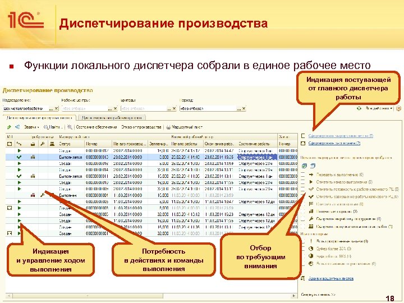Click the play icon in row 0000000012
This screenshot has width=404, height=303.
[x=19, y=150]
